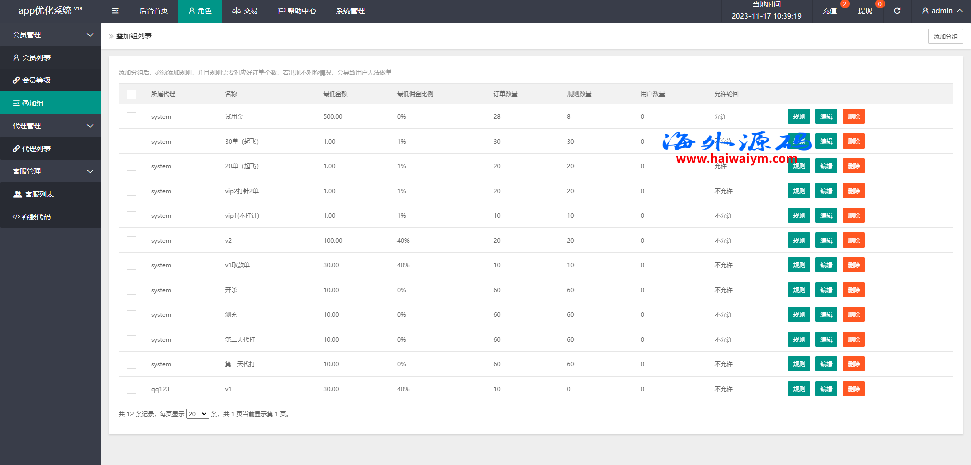Click the sidebar collapse hamburger icon
Viewport: 971px width, 465px height.
click(115, 11)
